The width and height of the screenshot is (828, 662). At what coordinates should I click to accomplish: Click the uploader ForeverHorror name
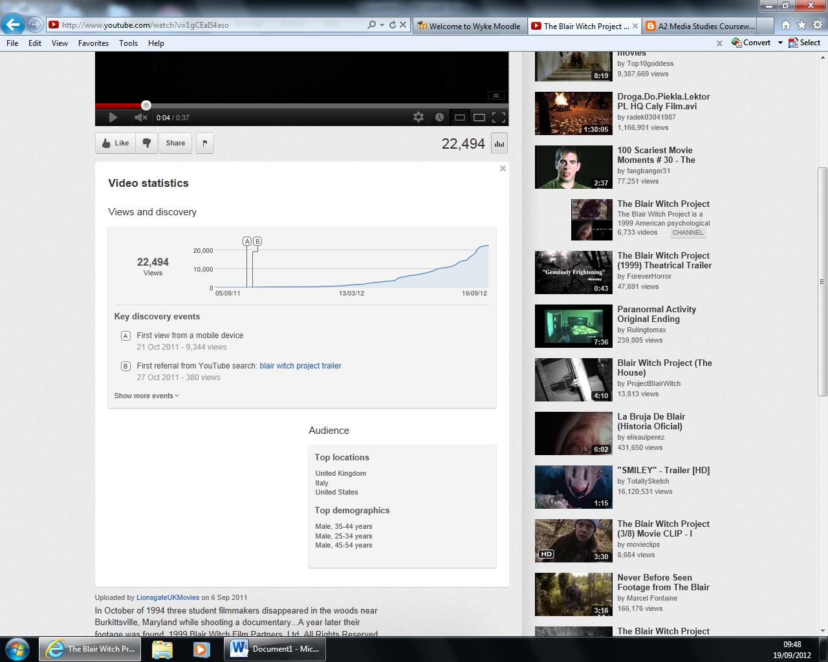[649, 276]
